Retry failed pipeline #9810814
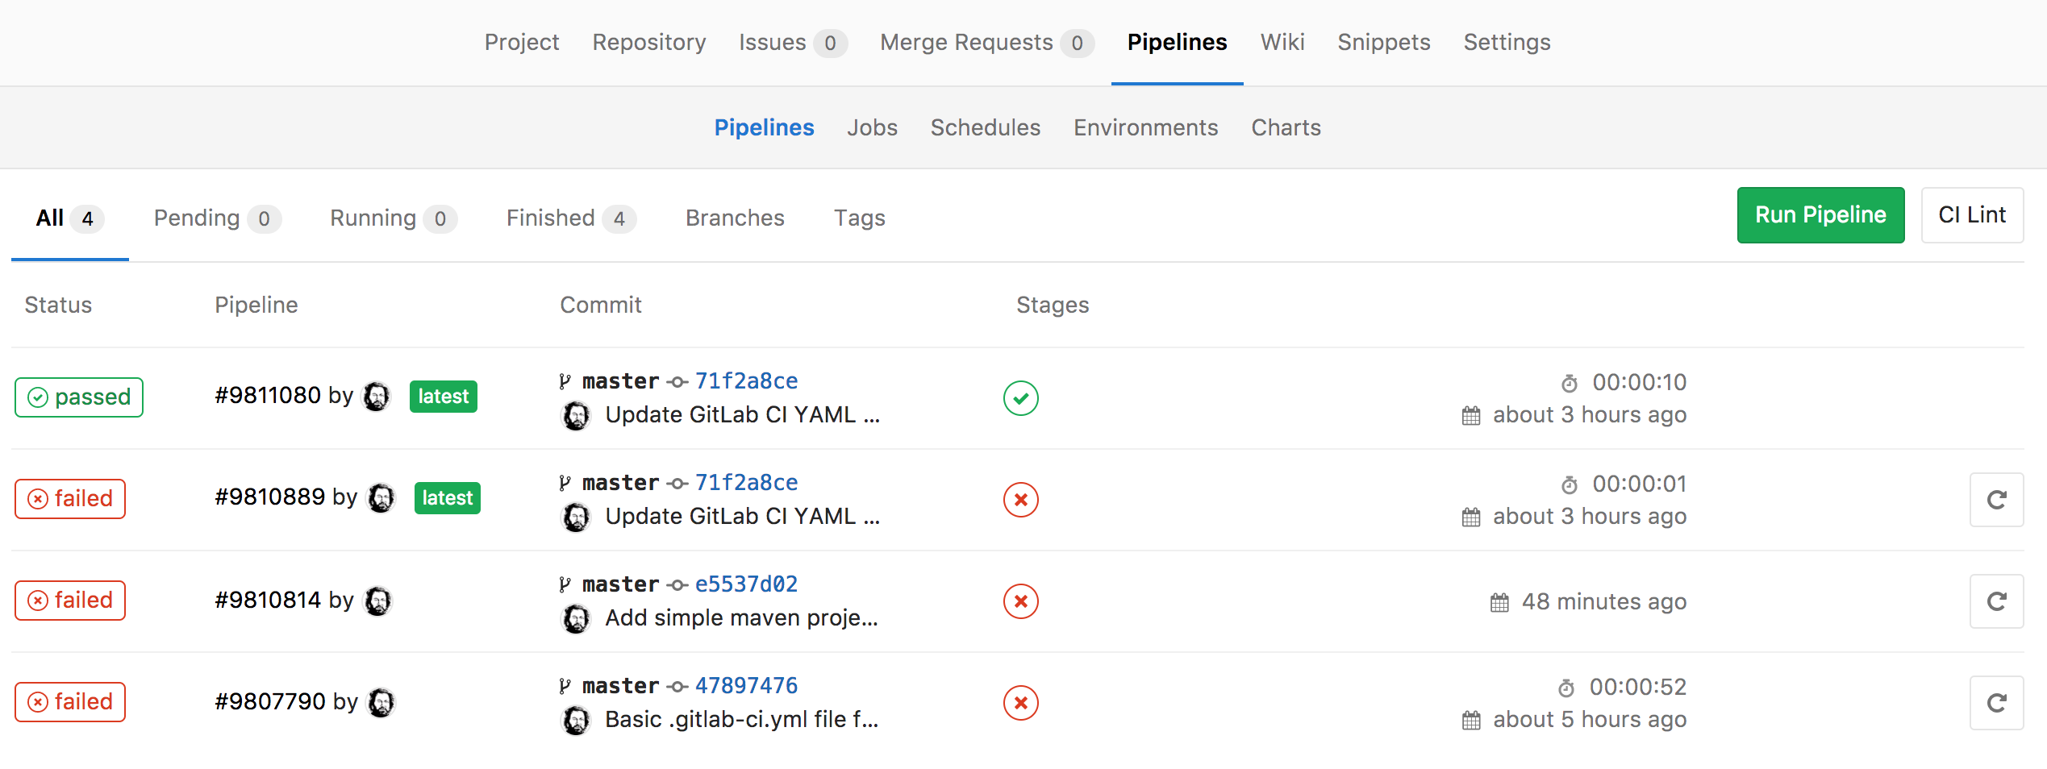 pos(1996,601)
